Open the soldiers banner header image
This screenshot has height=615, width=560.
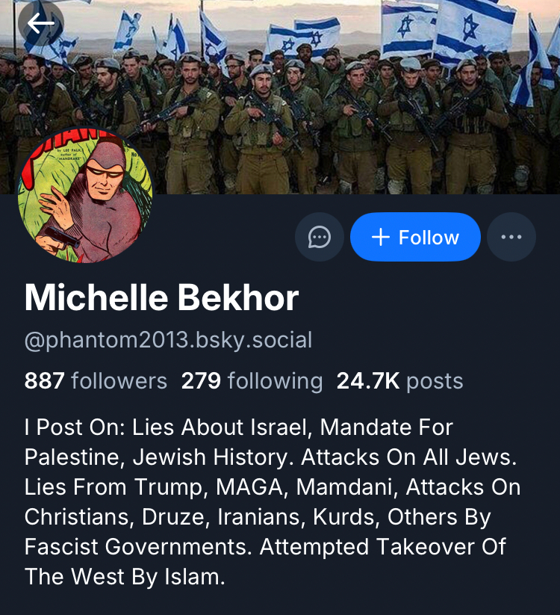click(280, 97)
